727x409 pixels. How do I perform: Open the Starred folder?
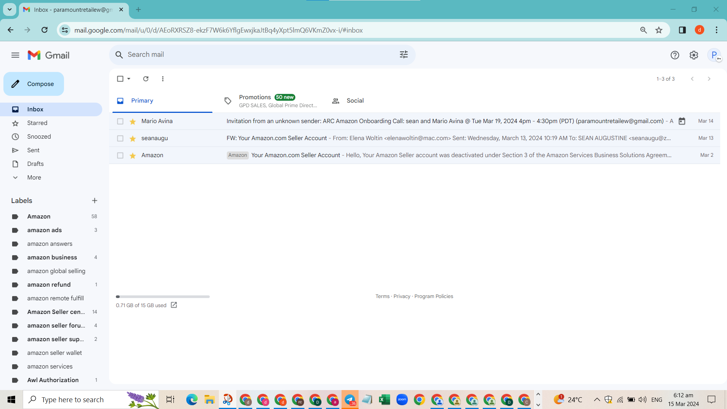click(51, 123)
